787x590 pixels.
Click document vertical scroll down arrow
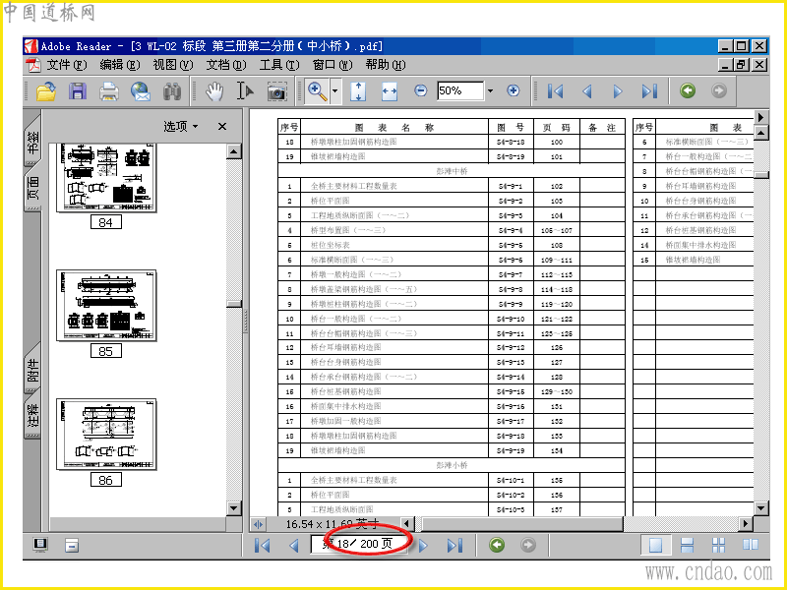pos(760,507)
